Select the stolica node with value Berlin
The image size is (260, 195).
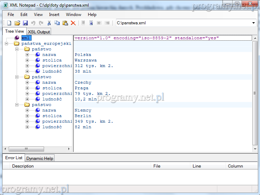(x=52, y=116)
